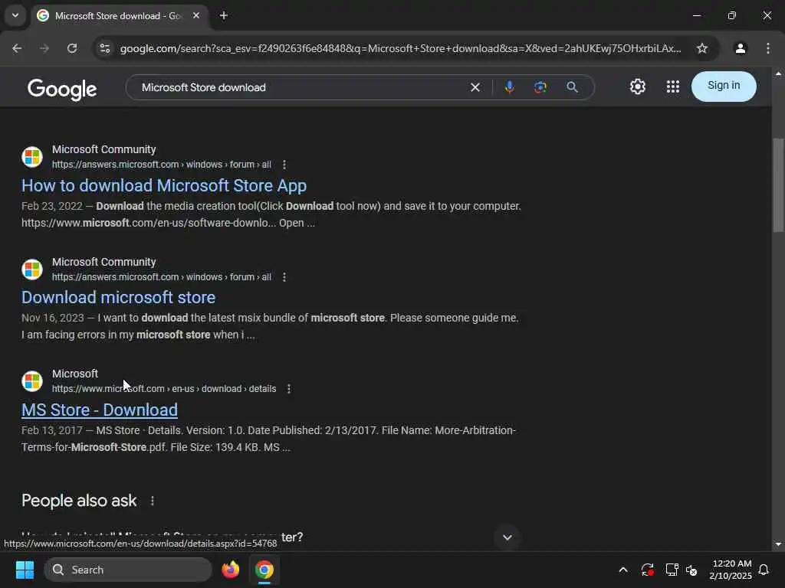The image size is (785, 588).
Task: Open options for 'Download microsoft store' result
Action: pos(284,277)
